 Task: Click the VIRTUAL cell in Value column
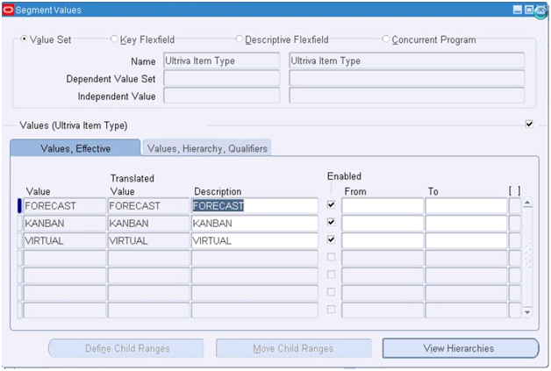point(65,241)
